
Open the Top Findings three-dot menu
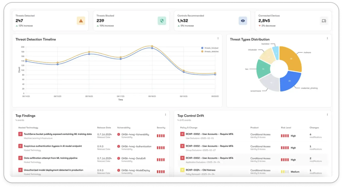click(165, 115)
